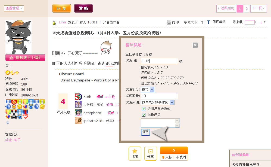Image resolution: width=271 pixels, height=167 pixels.
Task: Expand the 主题管理 dropdown menu
Action: (14, 8)
